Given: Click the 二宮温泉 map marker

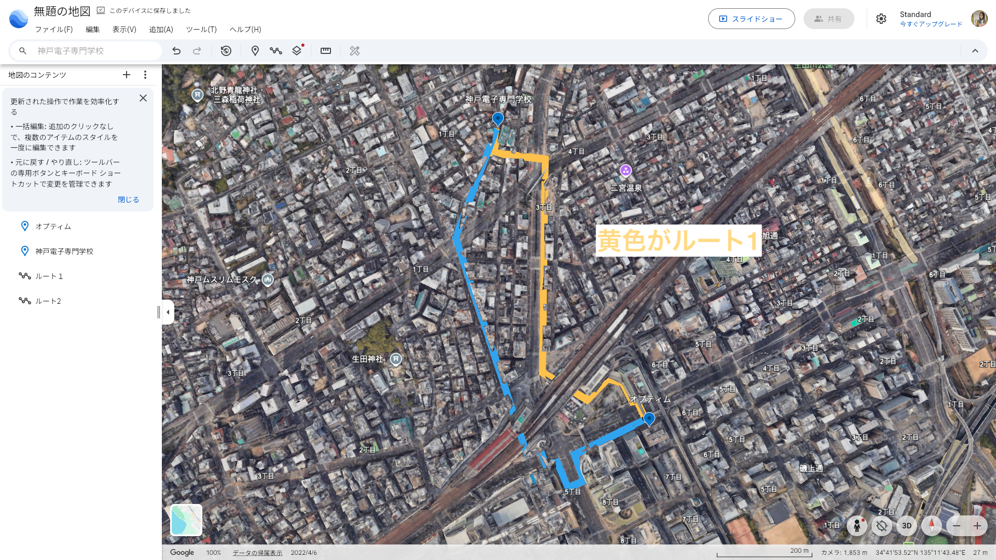Looking at the screenshot, I should tap(626, 170).
